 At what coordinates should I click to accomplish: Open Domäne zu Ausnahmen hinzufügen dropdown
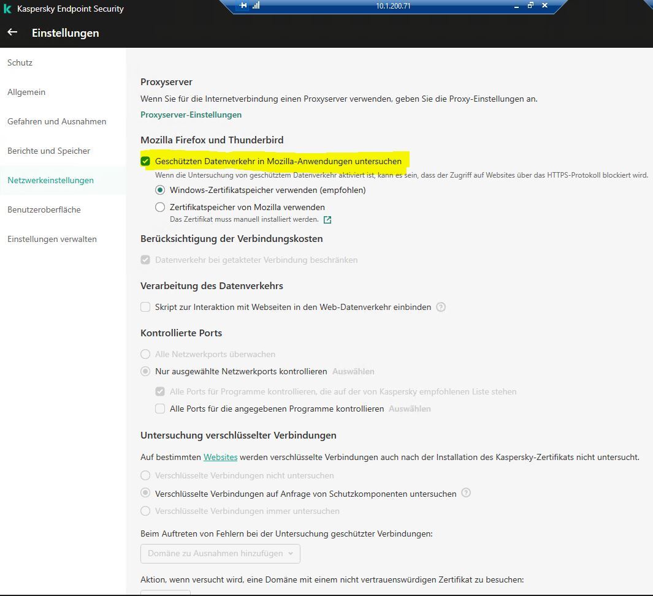point(220,554)
